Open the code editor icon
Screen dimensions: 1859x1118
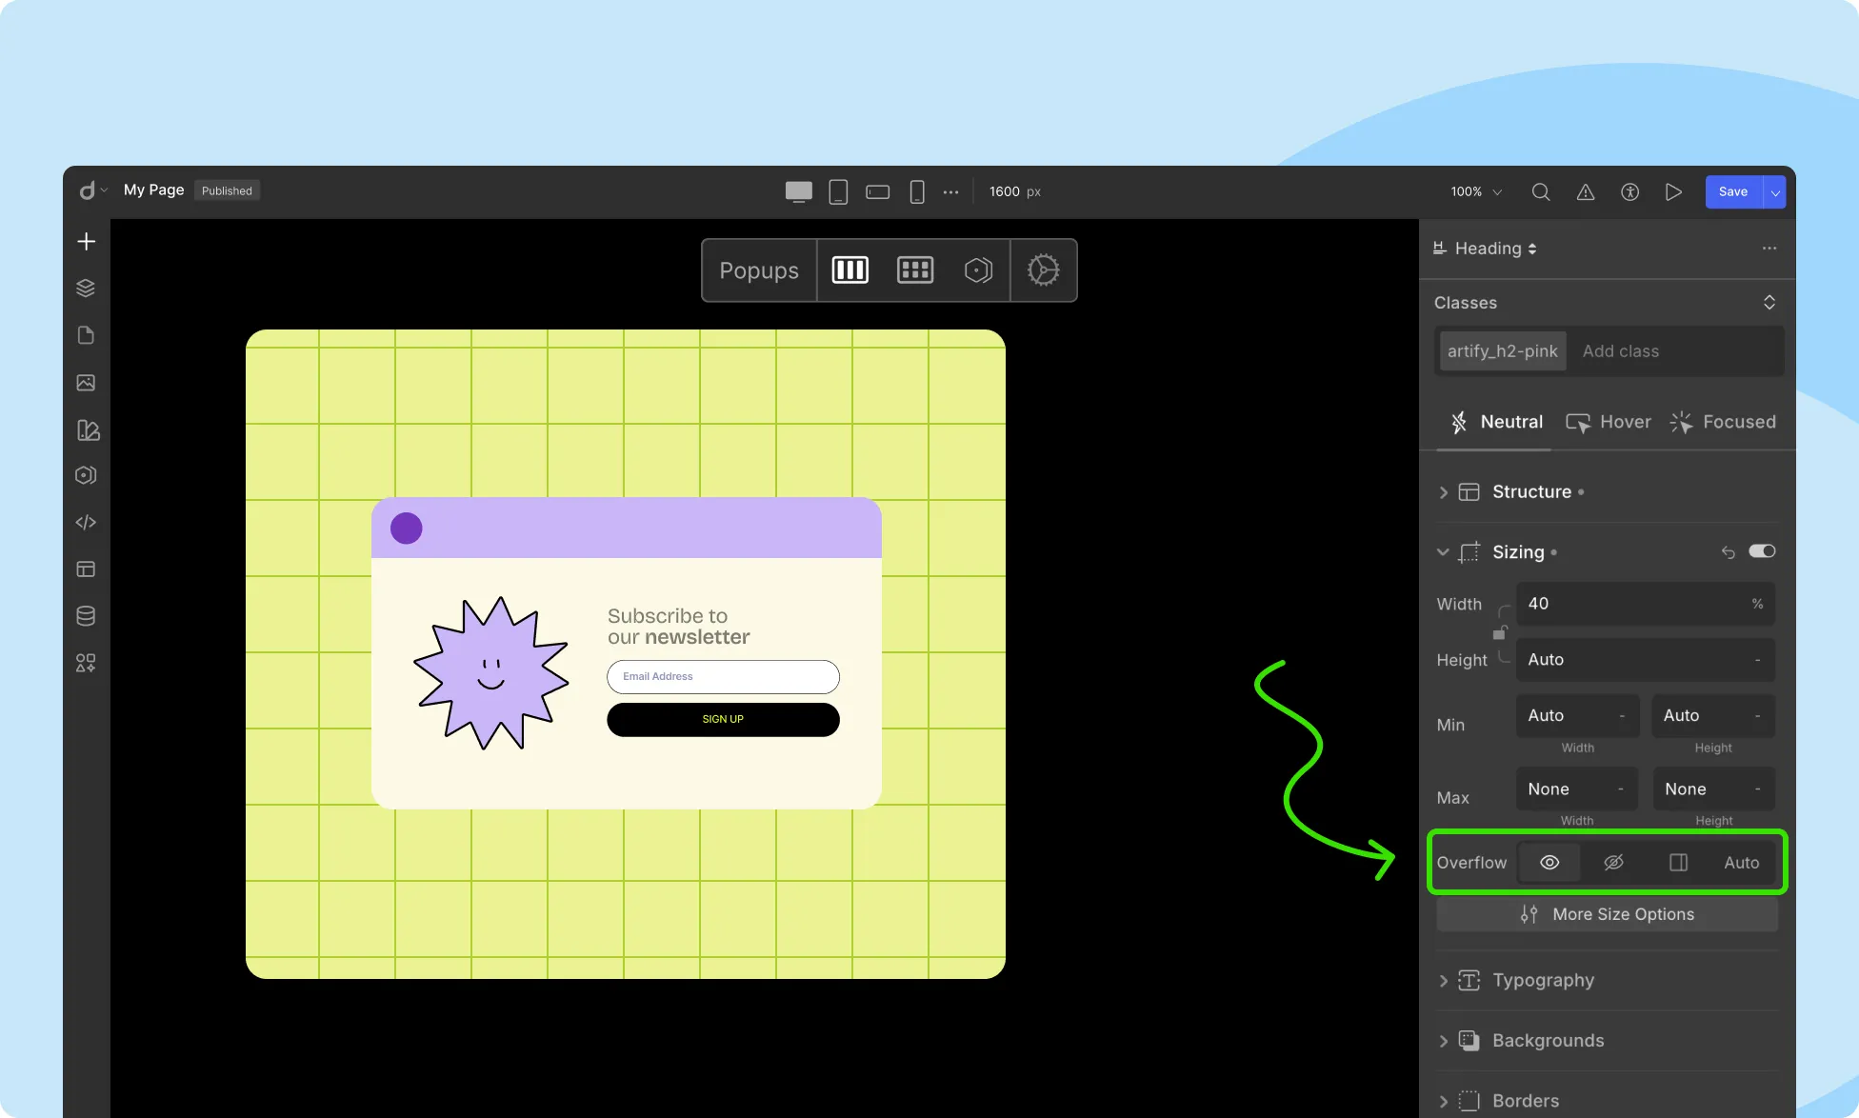coord(86,522)
